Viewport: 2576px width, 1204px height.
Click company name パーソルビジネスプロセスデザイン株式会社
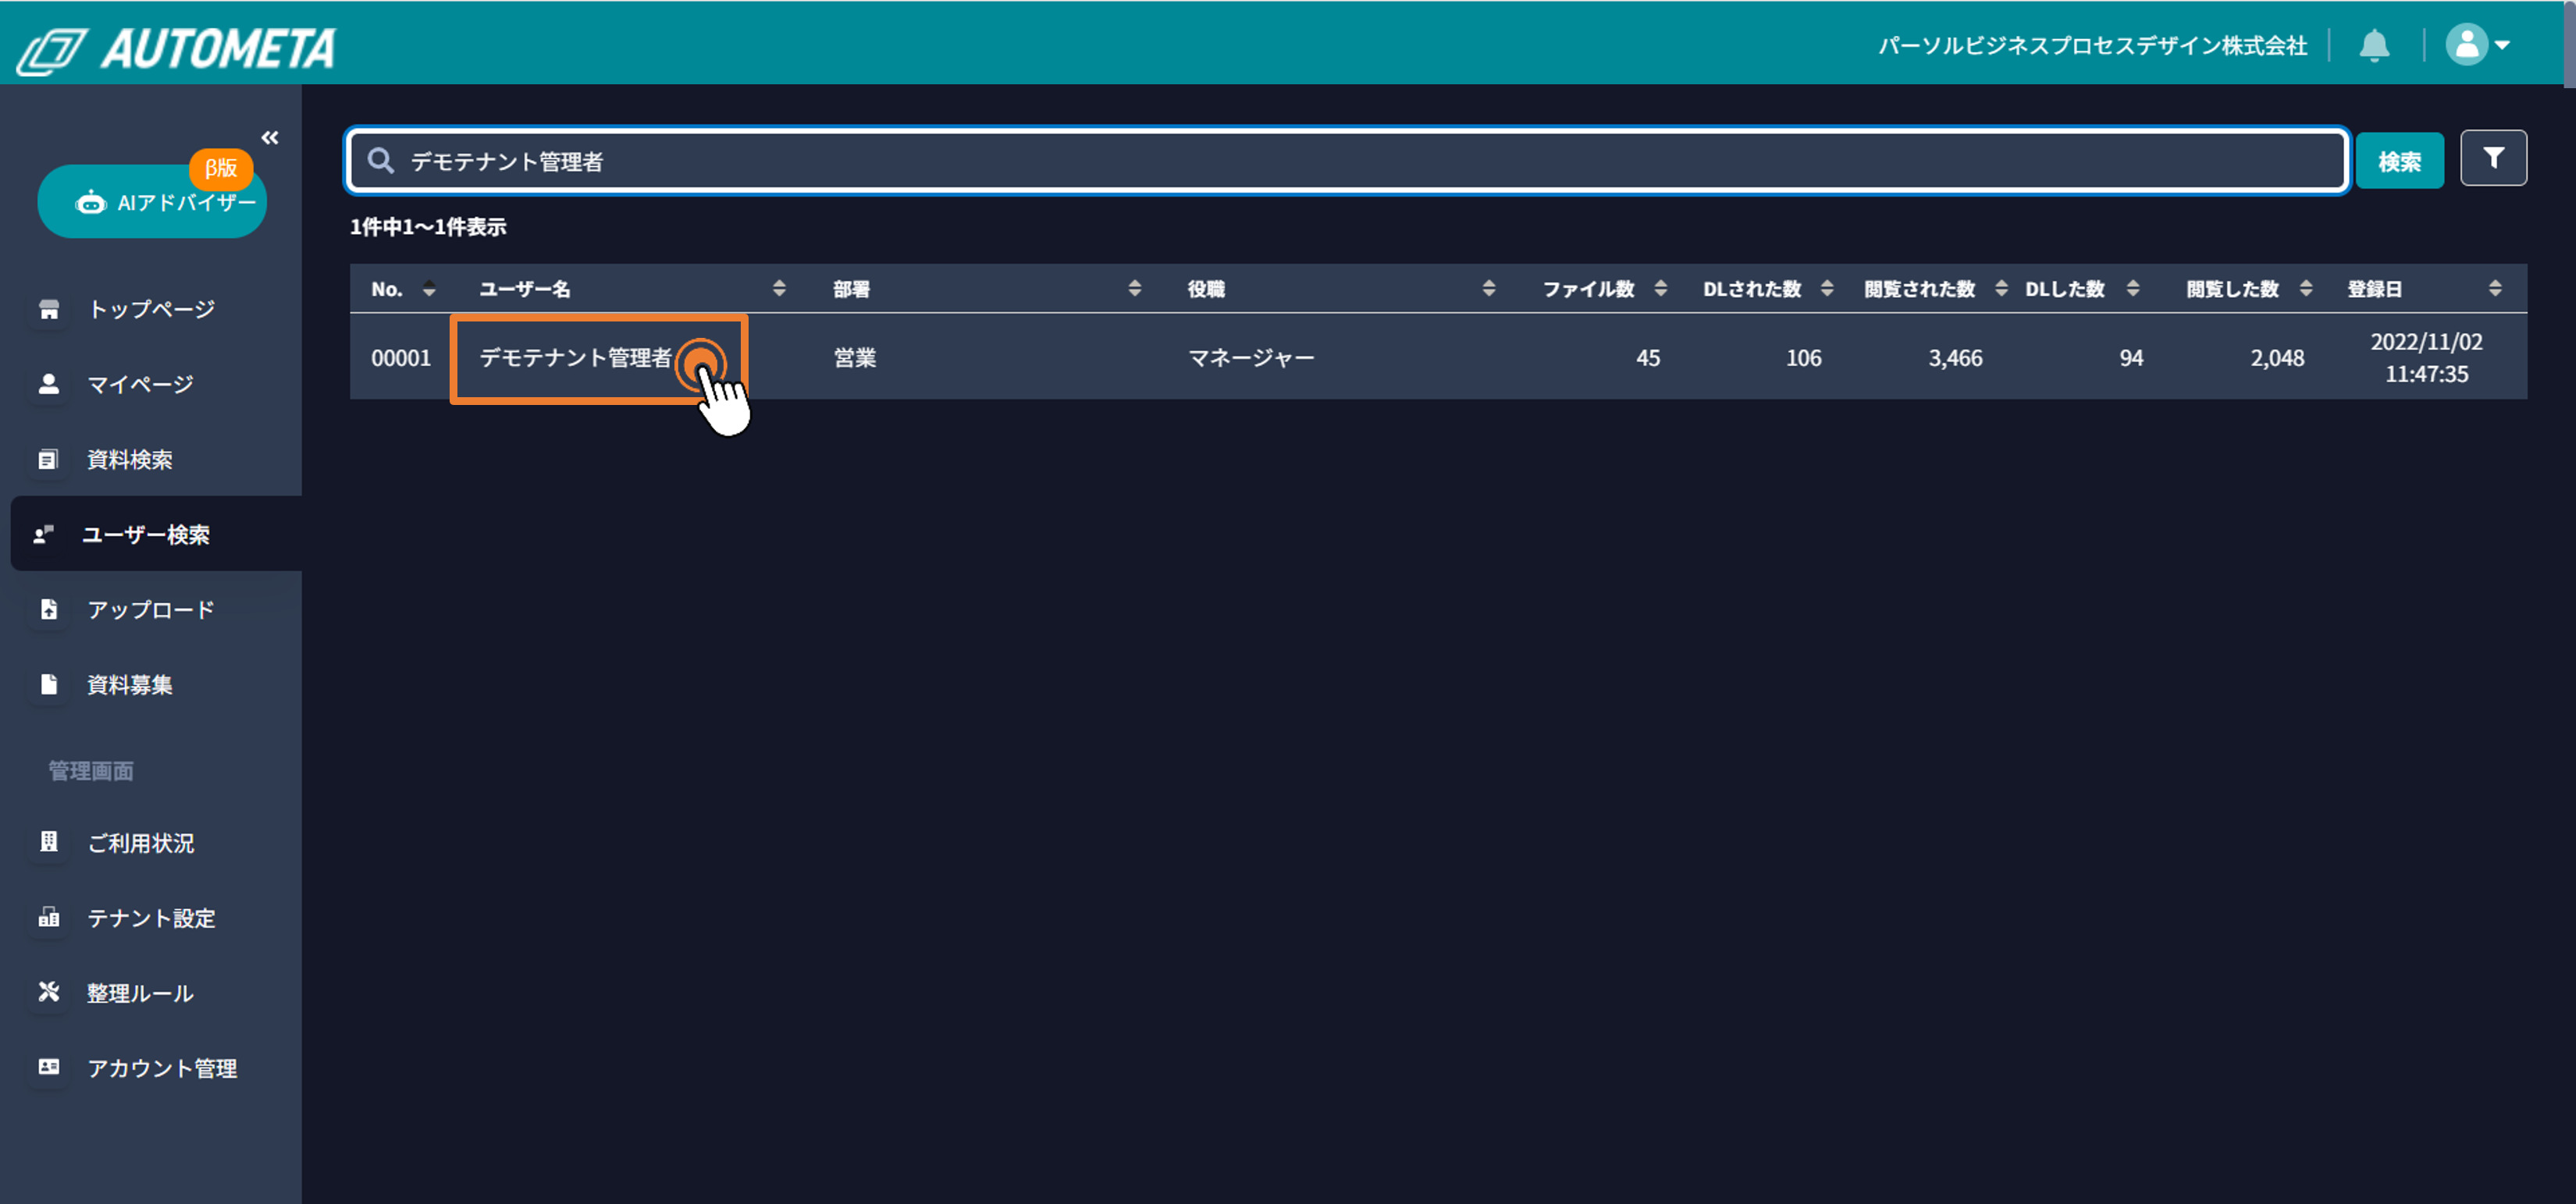(x=2092, y=45)
